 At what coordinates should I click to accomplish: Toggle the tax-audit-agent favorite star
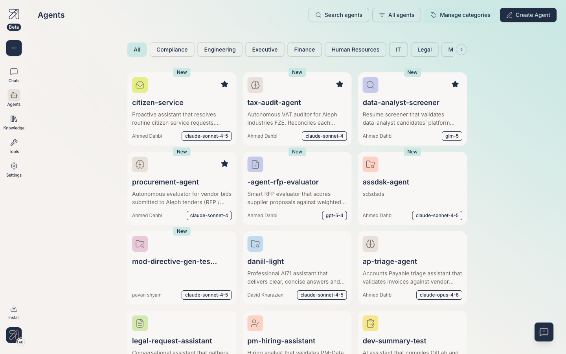[x=340, y=84]
